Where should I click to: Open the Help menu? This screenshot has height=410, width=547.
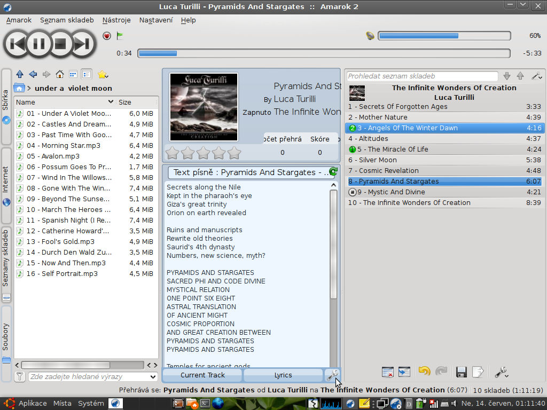[189, 20]
